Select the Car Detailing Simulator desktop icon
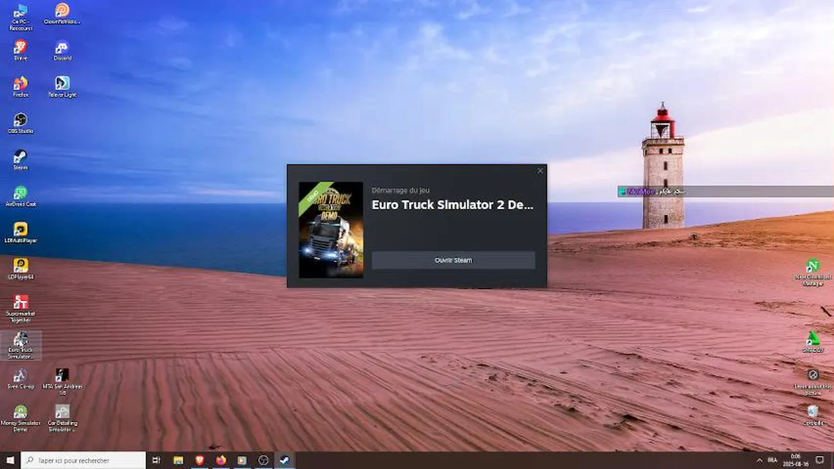Screen dimensions: 834x469 point(62,418)
